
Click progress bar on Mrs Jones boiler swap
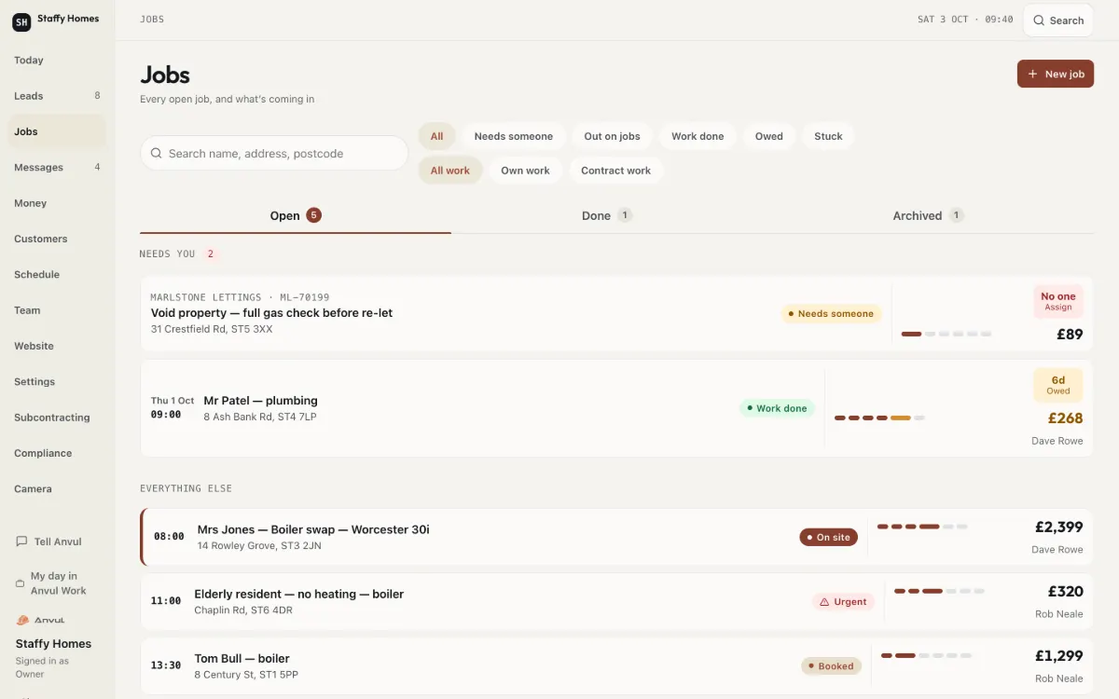tap(922, 527)
